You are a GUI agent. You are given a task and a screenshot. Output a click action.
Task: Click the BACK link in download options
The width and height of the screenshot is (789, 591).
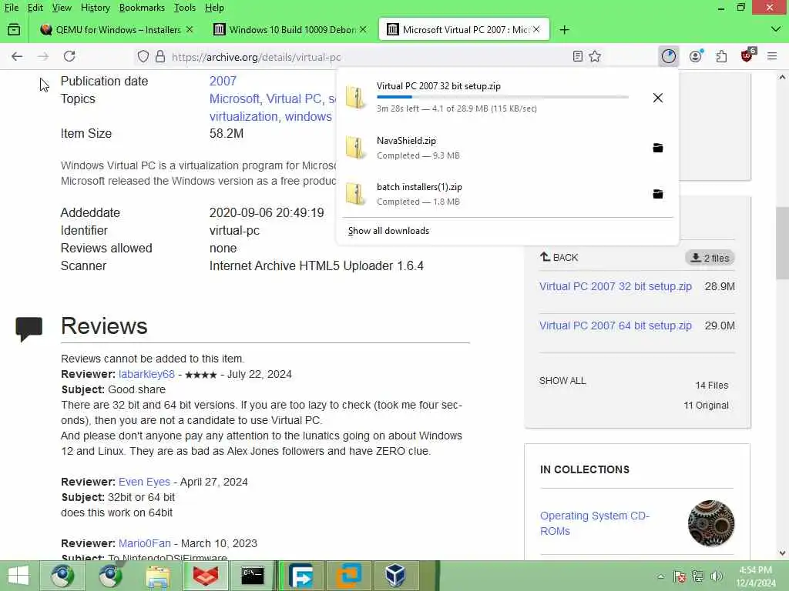pos(559,257)
